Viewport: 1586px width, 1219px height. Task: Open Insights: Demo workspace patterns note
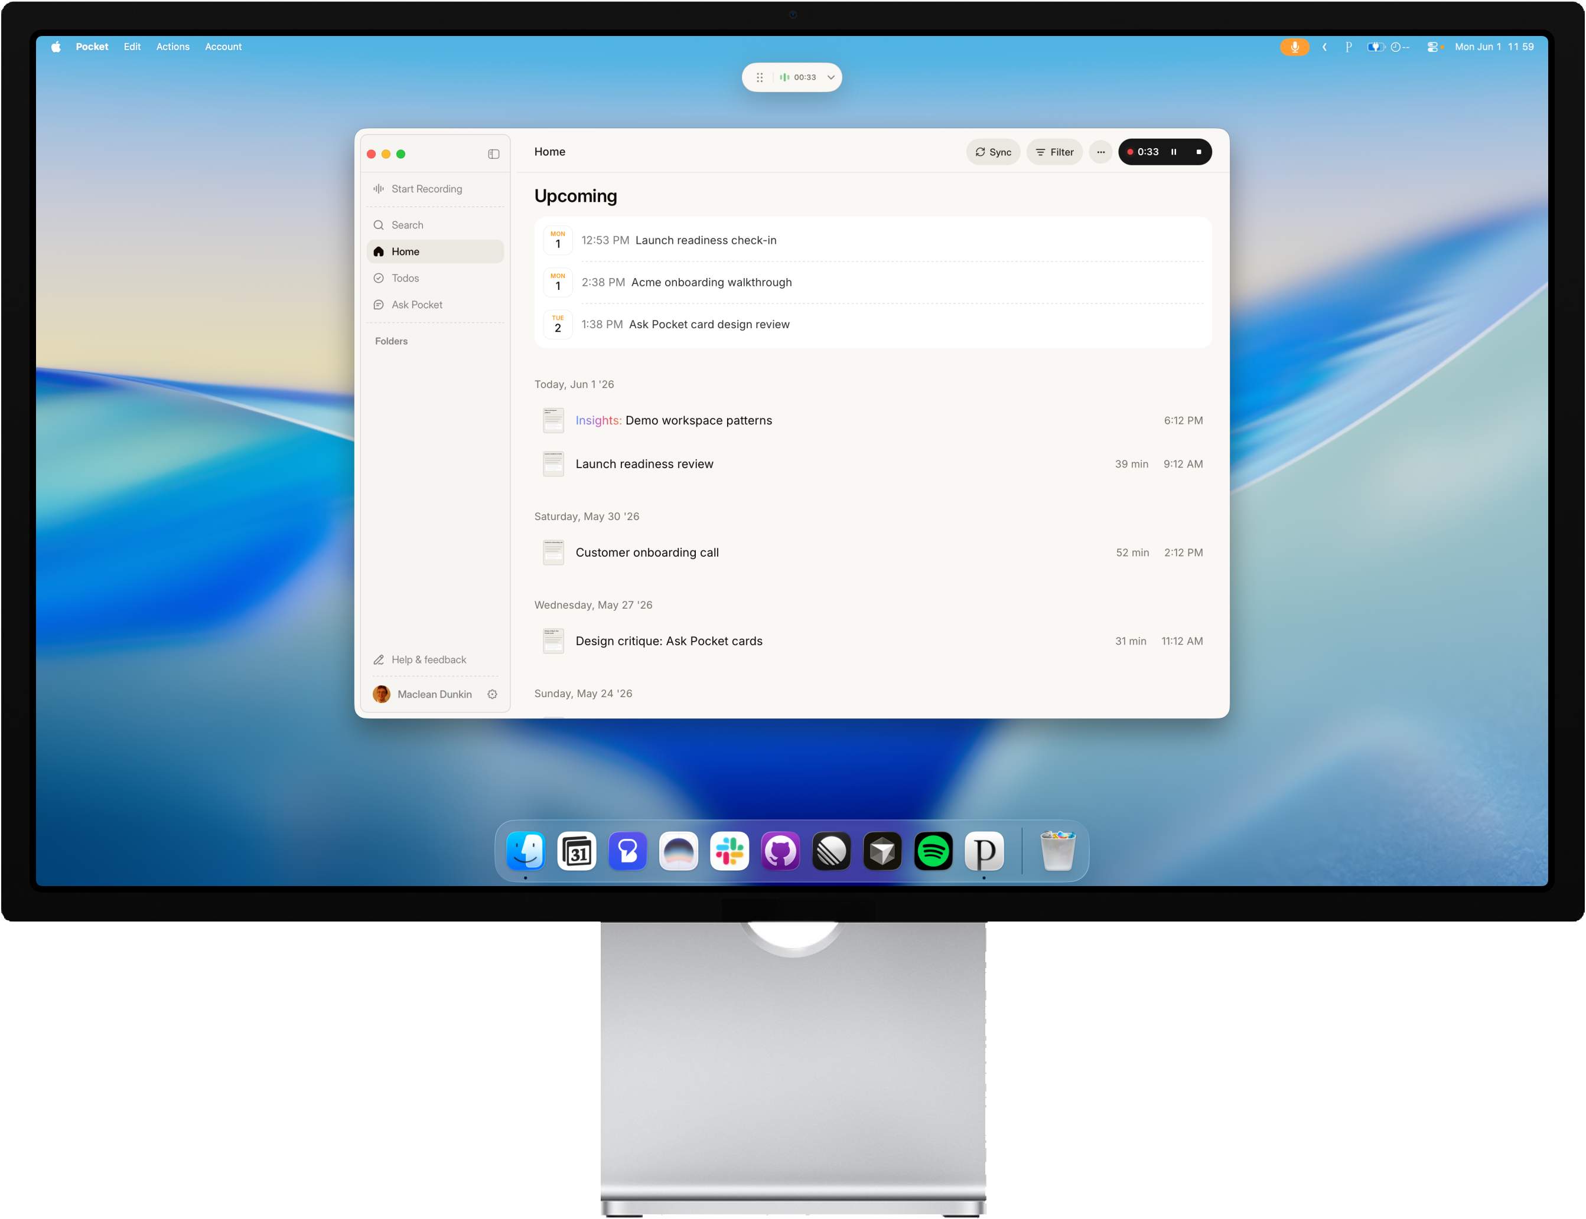pos(872,420)
